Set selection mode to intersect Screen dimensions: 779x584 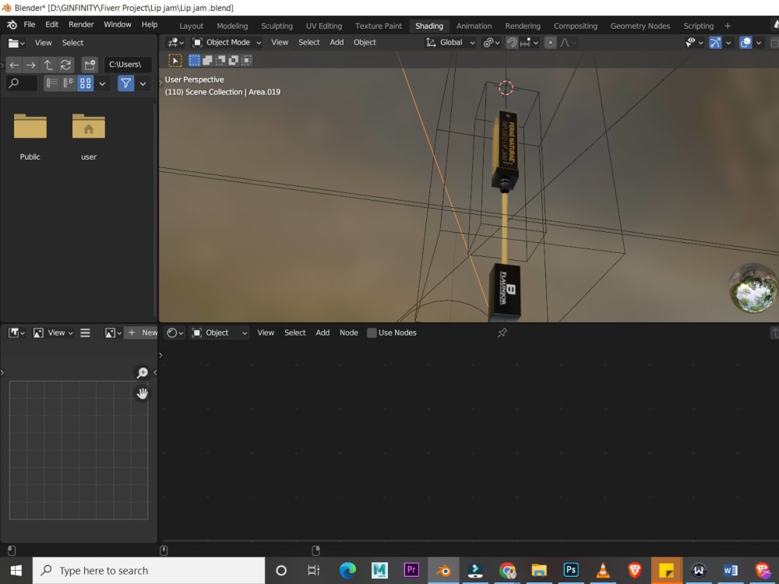point(246,61)
